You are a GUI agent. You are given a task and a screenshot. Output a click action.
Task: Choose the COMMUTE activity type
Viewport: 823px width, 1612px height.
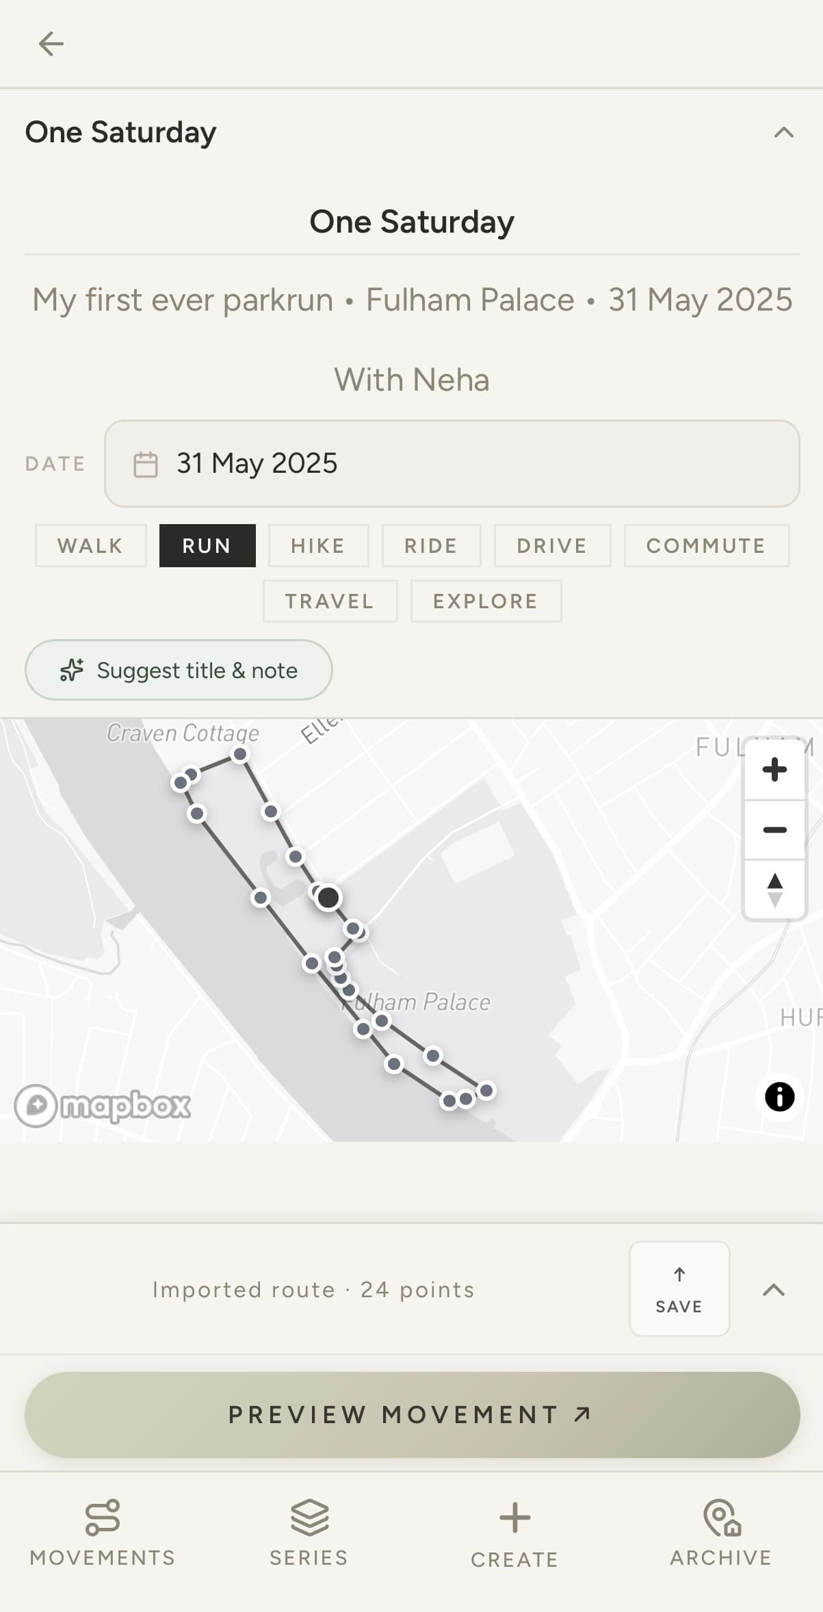click(707, 545)
